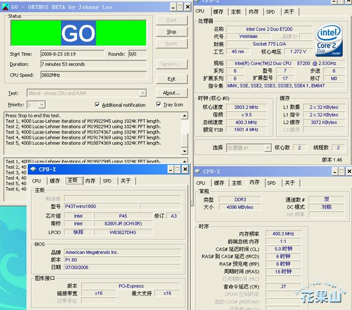Click the Wolfdale code name value

click(248, 36)
